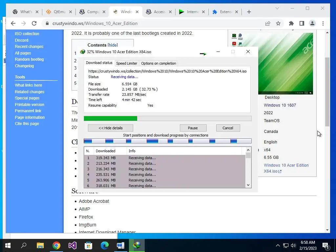Image resolution: width=336 pixels, height=252 pixels.
Task: Click the network tray icon
Action: [x=286, y=245]
